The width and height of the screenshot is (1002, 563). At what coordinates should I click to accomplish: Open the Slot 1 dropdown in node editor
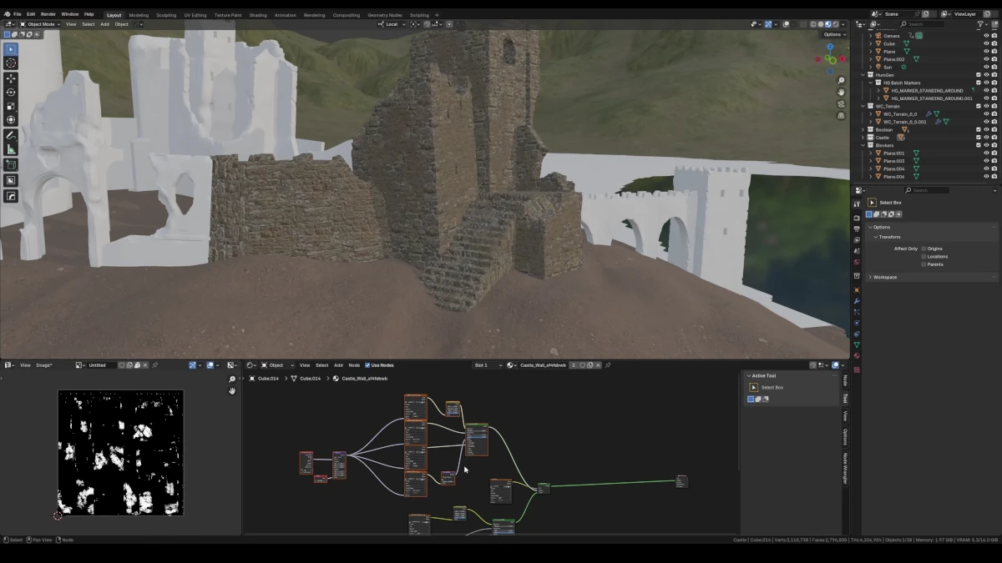488,365
